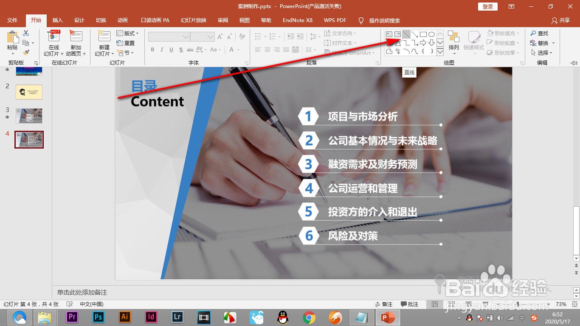Select the Down Arrow block shape
The image size is (580, 326).
[x=431, y=43]
